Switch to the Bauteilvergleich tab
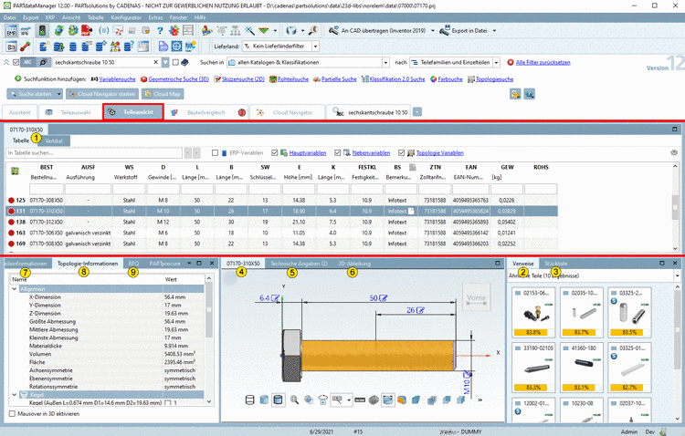685x436 pixels. point(205,111)
